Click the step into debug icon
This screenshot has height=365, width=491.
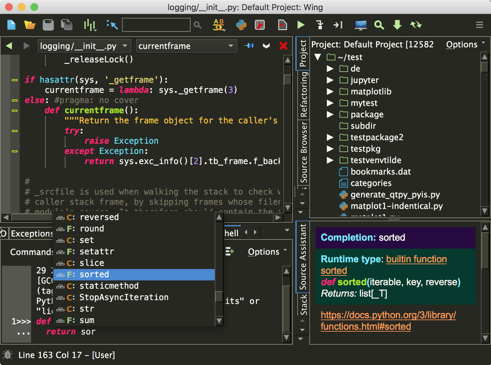point(320,25)
